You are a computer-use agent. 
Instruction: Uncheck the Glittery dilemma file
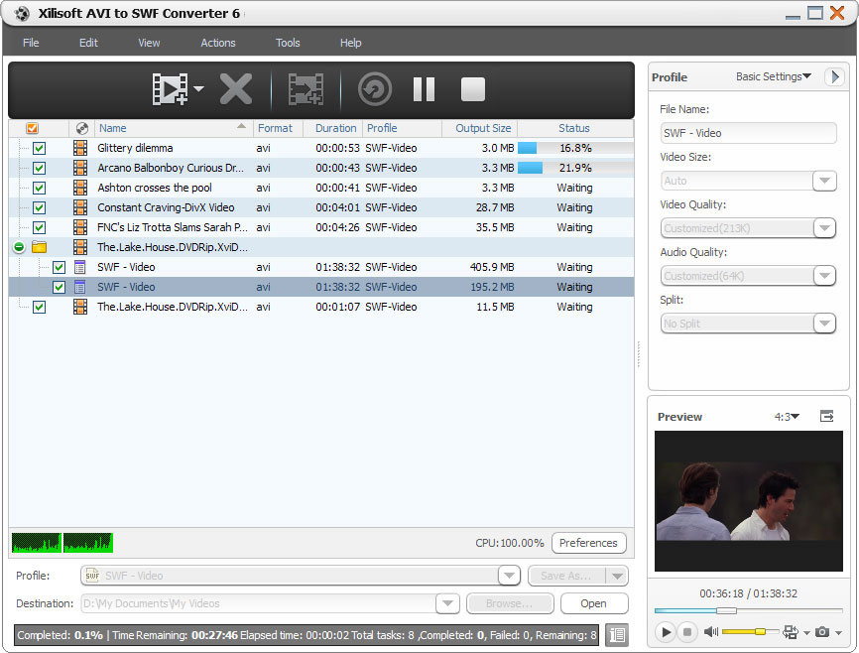[x=39, y=148]
